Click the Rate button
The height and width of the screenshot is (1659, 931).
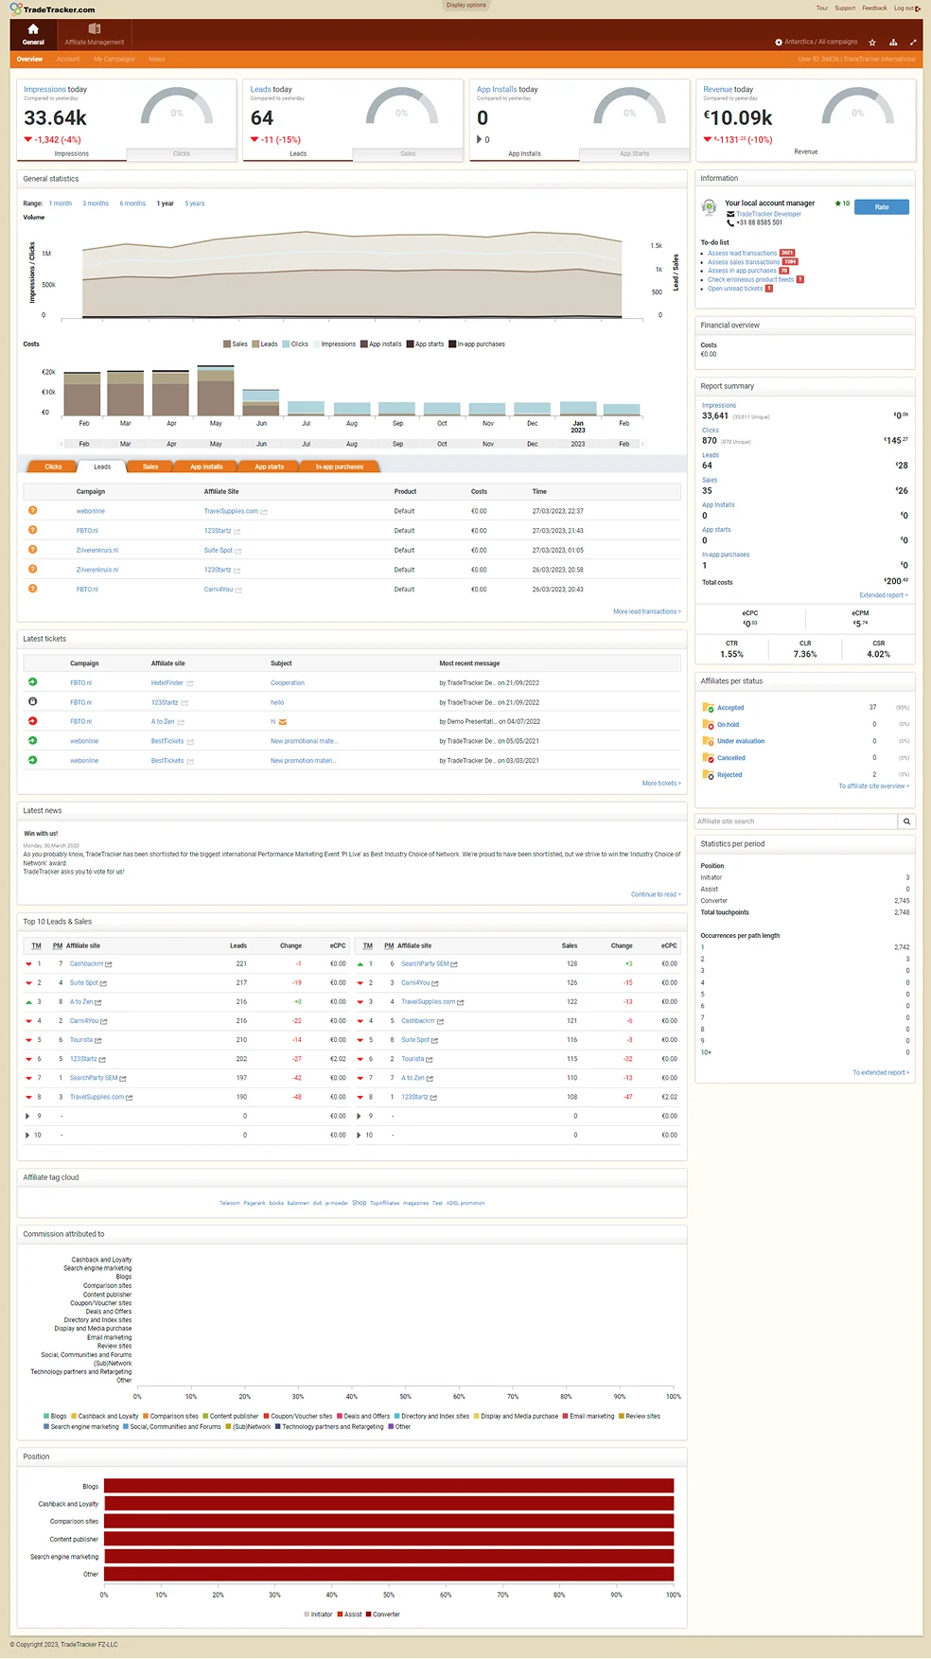(x=882, y=206)
